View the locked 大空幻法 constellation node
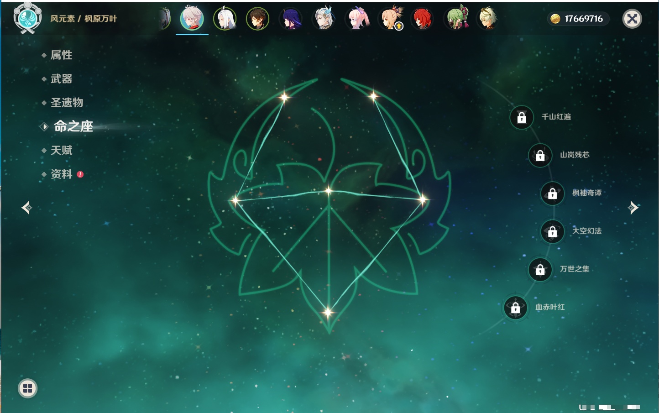The image size is (659, 413). 553,231
